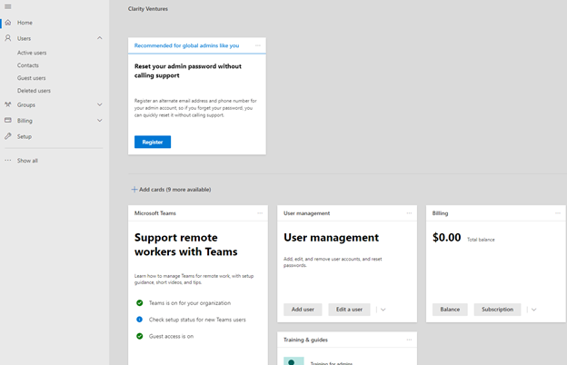The width and height of the screenshot is (567, 365).
Task: Click Teams is on for your organization
Action: pyautogui.click(x=190, y=303)
